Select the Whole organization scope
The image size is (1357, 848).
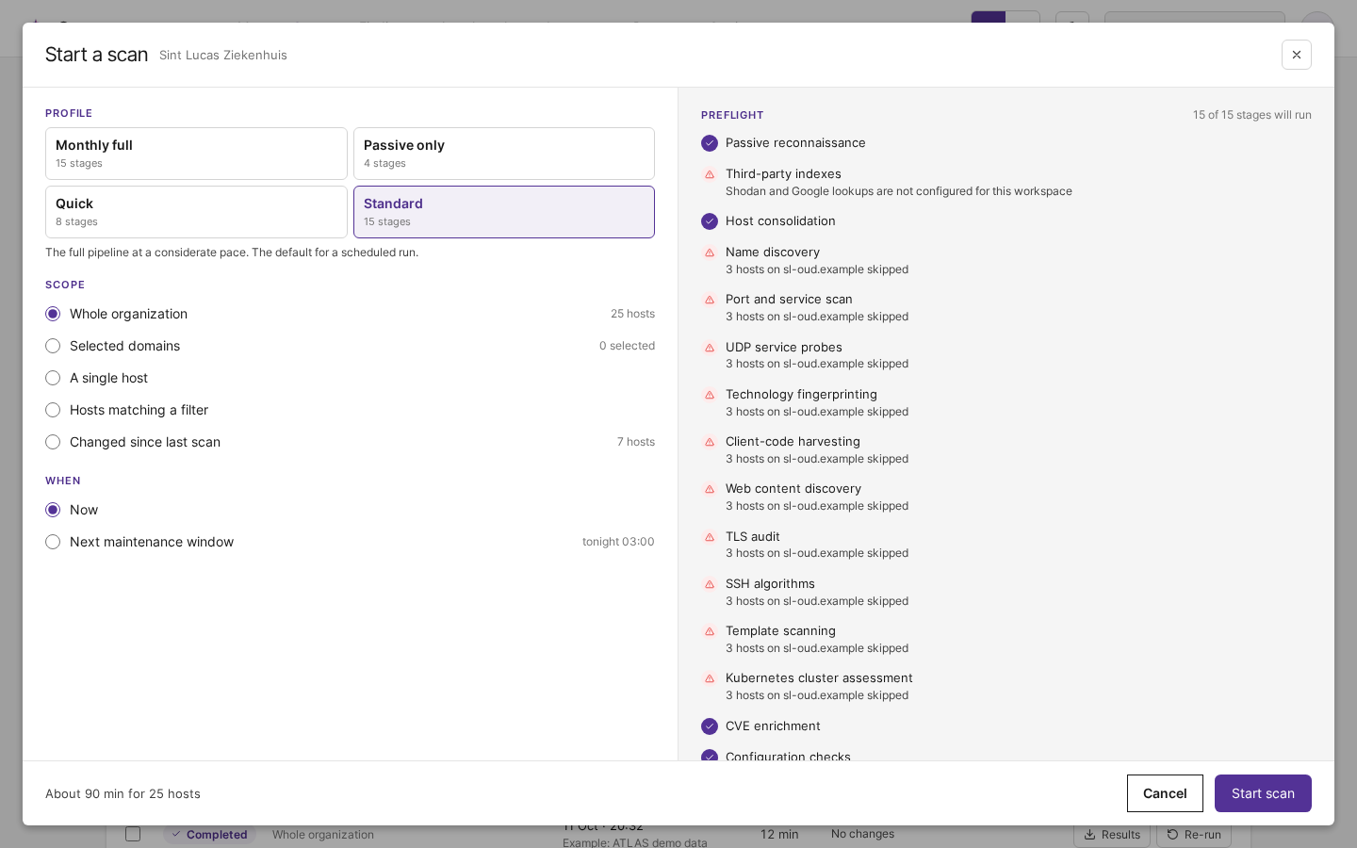[350, 314]
